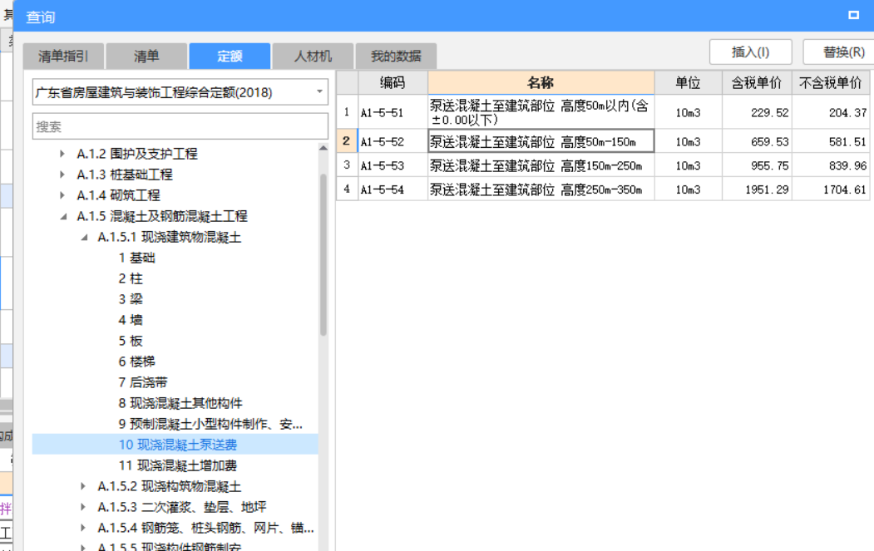Select tree item A.1.2 围护及支护工程

pyautogui.click(x=137, y=154)
